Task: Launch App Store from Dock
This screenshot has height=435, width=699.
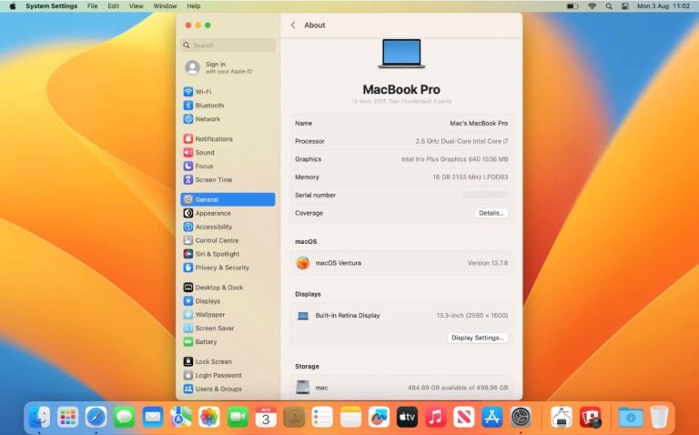Action: (492, 418)
